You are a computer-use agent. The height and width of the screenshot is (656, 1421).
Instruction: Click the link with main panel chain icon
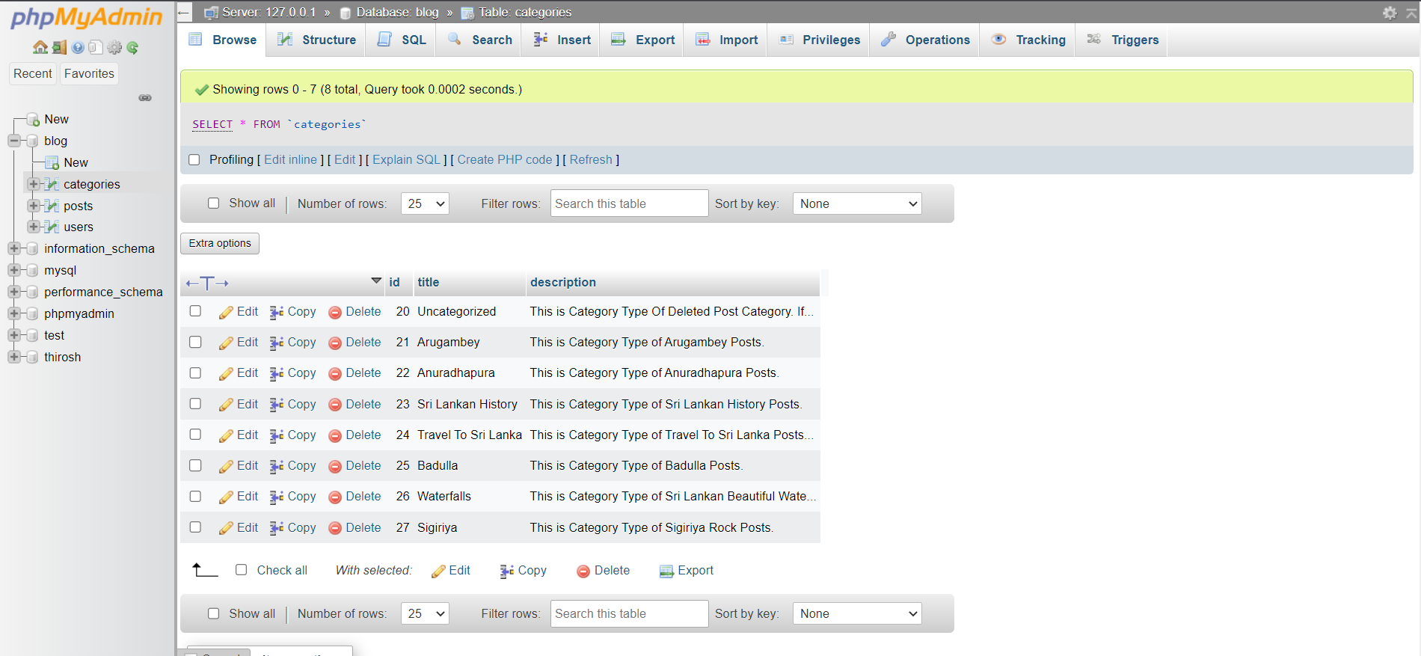pyautogui.click(x=145, y=98)
